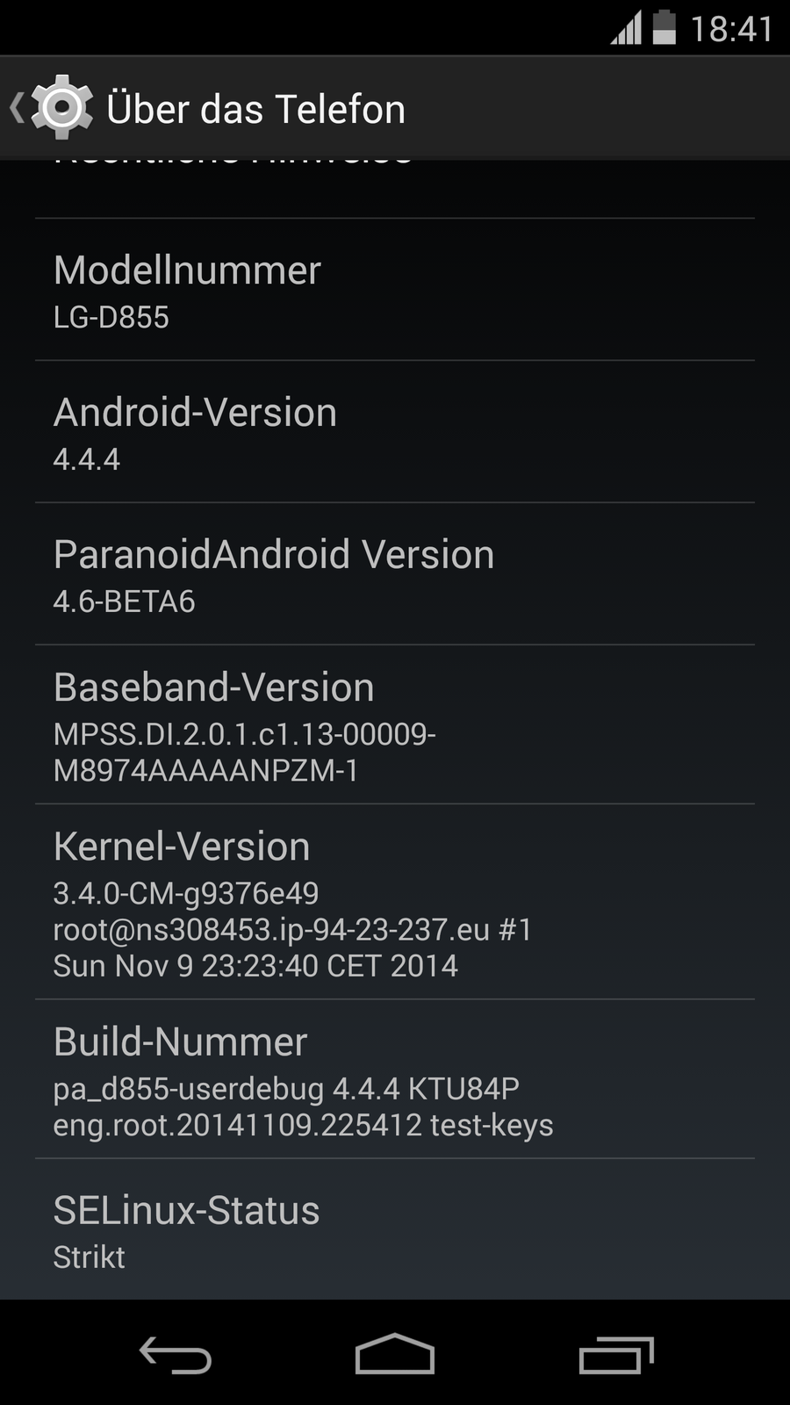This screenshot has height=1405, width=790.
Task: Tap the Settings gear icon
Action: pyautogui.click(x=61, y=107)
